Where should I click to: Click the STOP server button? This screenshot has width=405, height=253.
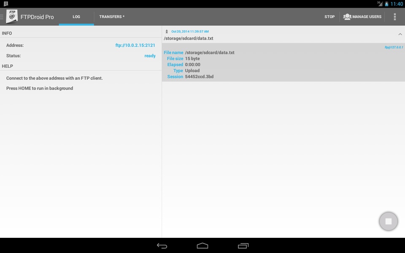coord(329,16)
